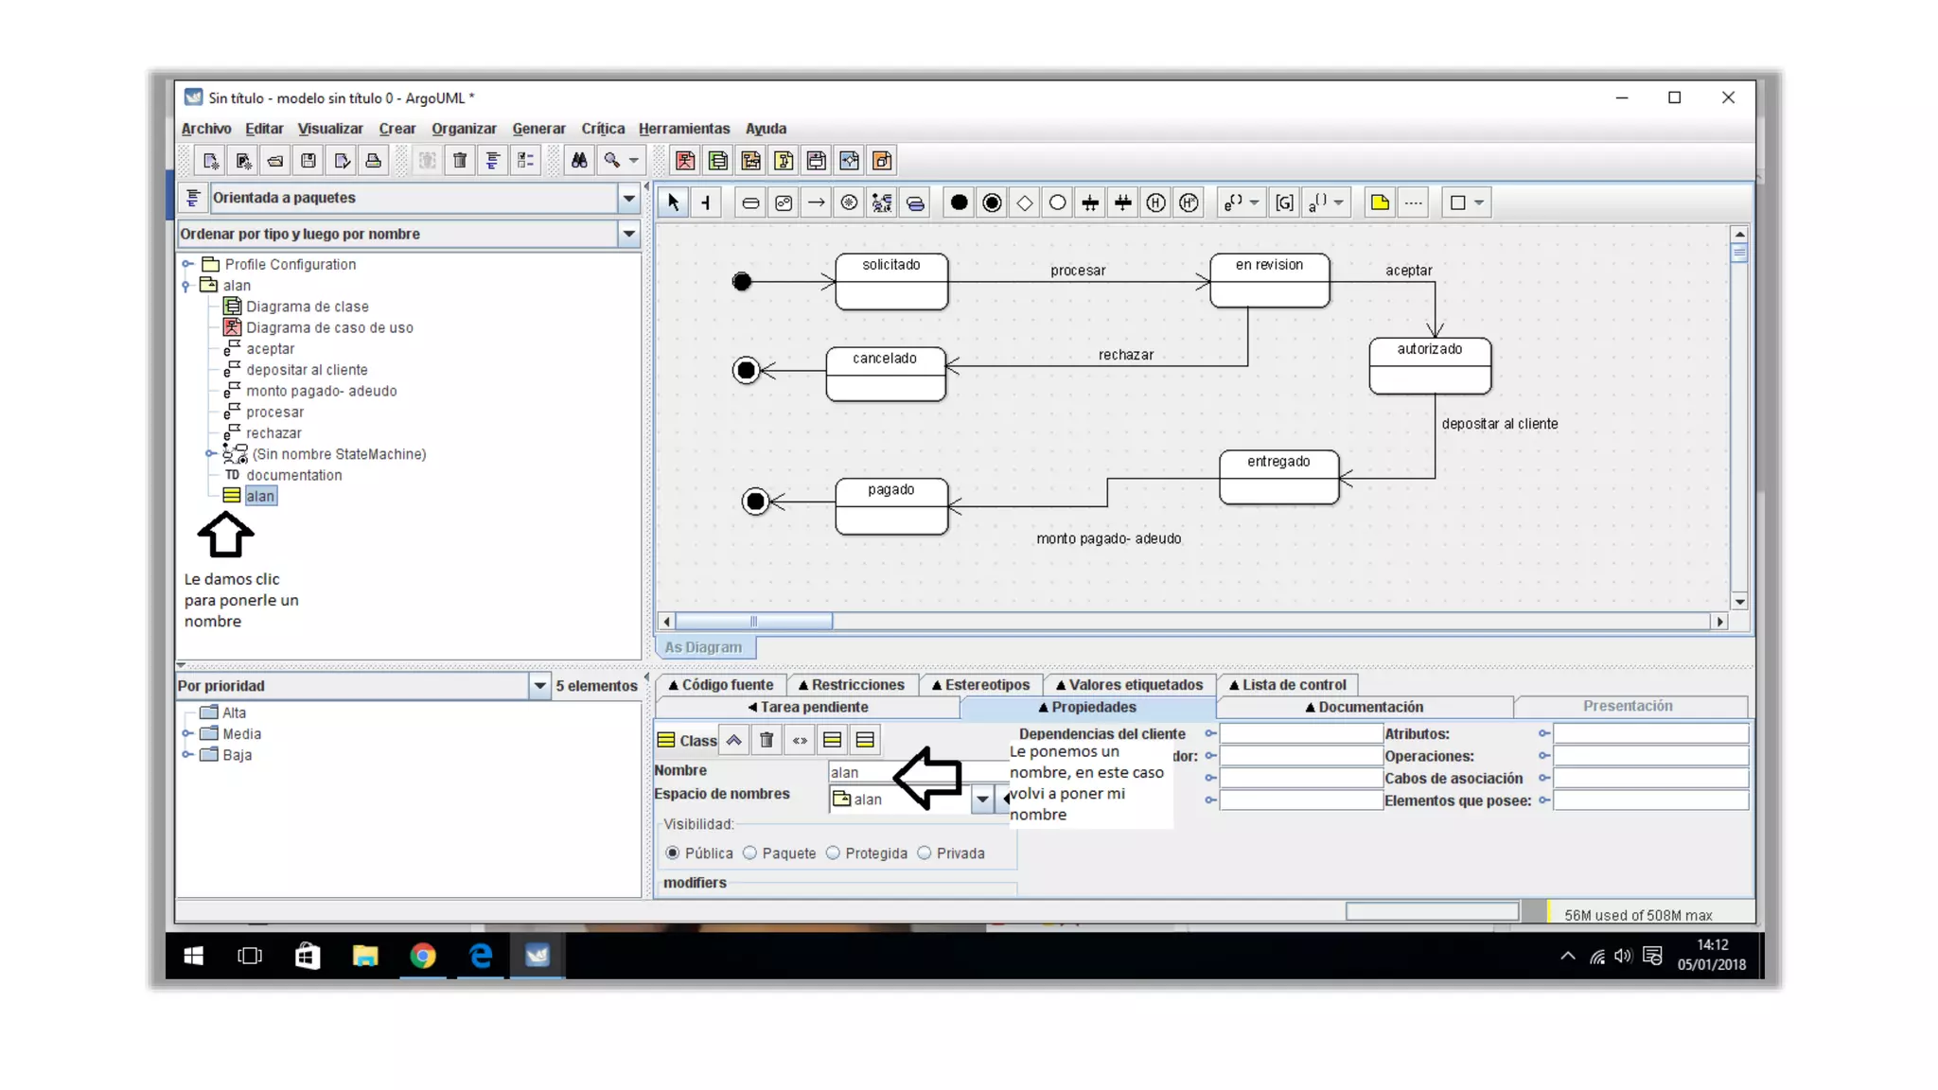
Task: Create a new use case diagram icon
Action: (x=685, y=161)
